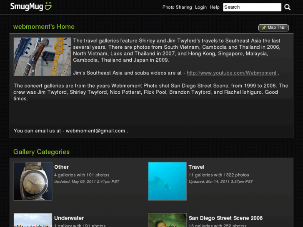
Task: Open the Other category watch thumbnail
Action: click(x=33, y=181)
